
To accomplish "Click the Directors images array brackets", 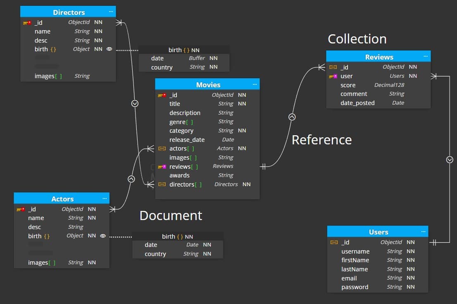I will click(x=58, y=76).
